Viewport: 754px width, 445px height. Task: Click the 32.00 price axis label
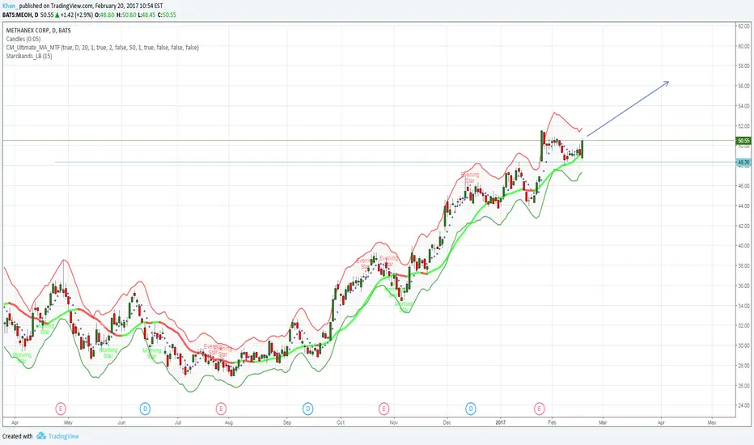(743, 326)
